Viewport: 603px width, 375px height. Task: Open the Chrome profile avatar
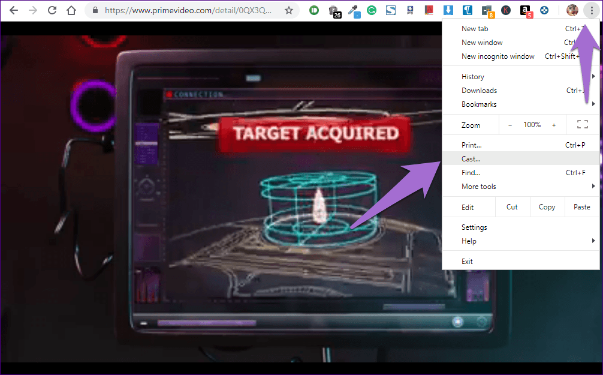point(572,10)
